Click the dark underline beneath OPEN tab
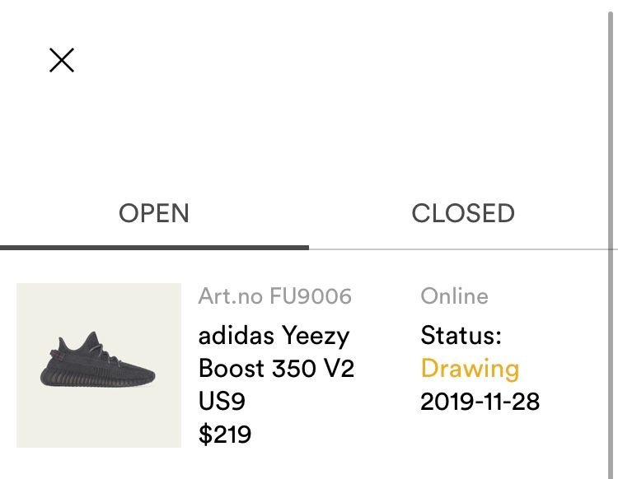The width and height of the screenshot is (618, 479). tap(155, 248)
